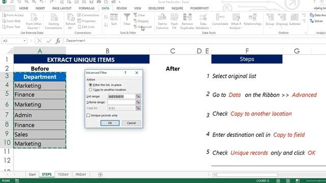326x183 pixels.
Task: Click the horizontal scrollbar
Action: 247,175
